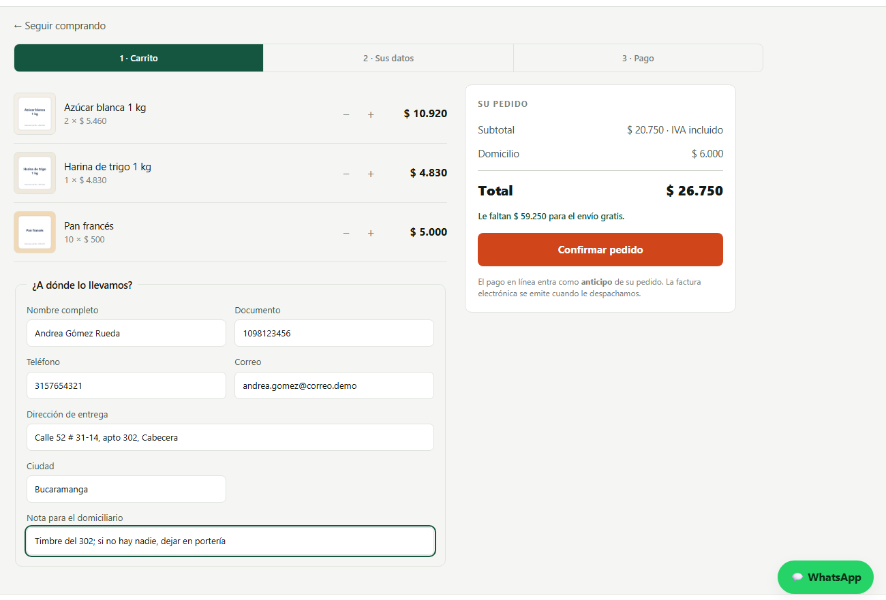Edit the Teléfono field
Viewport: 886px width, 600px height.
pyautogui.click(x=126, y=385)
